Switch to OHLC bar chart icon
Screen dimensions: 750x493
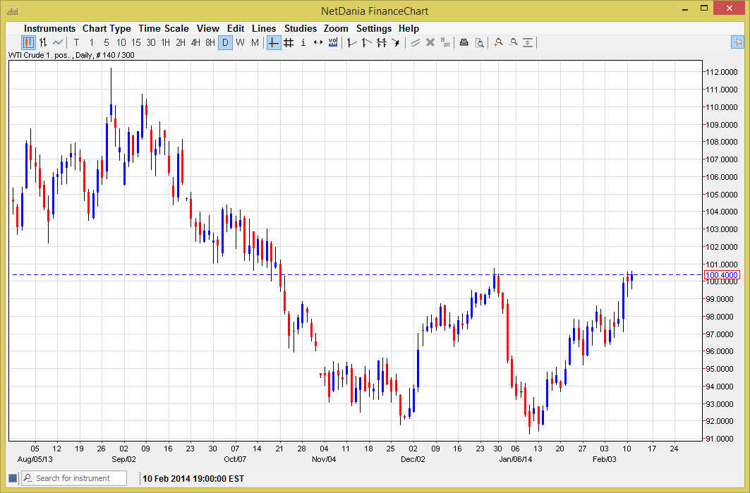pyautogui.click(x=43, y=42)
